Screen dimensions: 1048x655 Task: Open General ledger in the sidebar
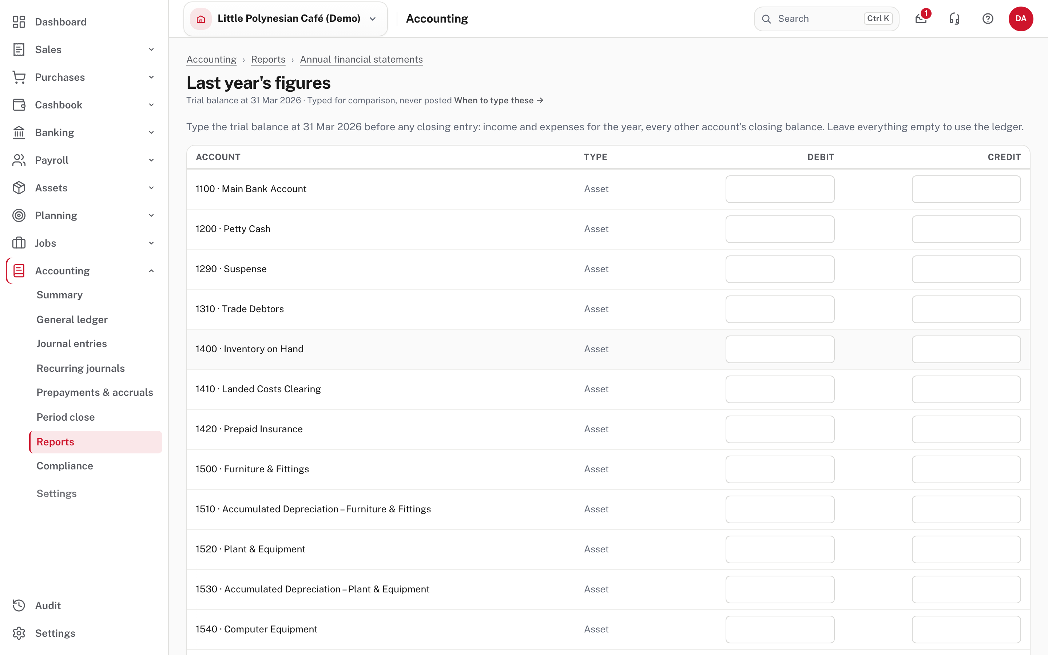coord(72,319)
